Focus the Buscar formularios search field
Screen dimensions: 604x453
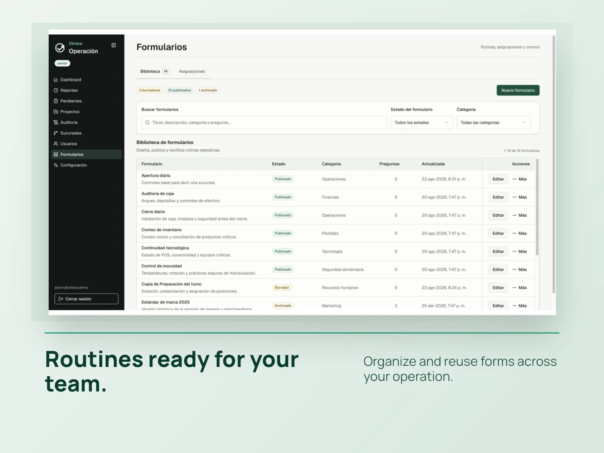coord(264,122)
